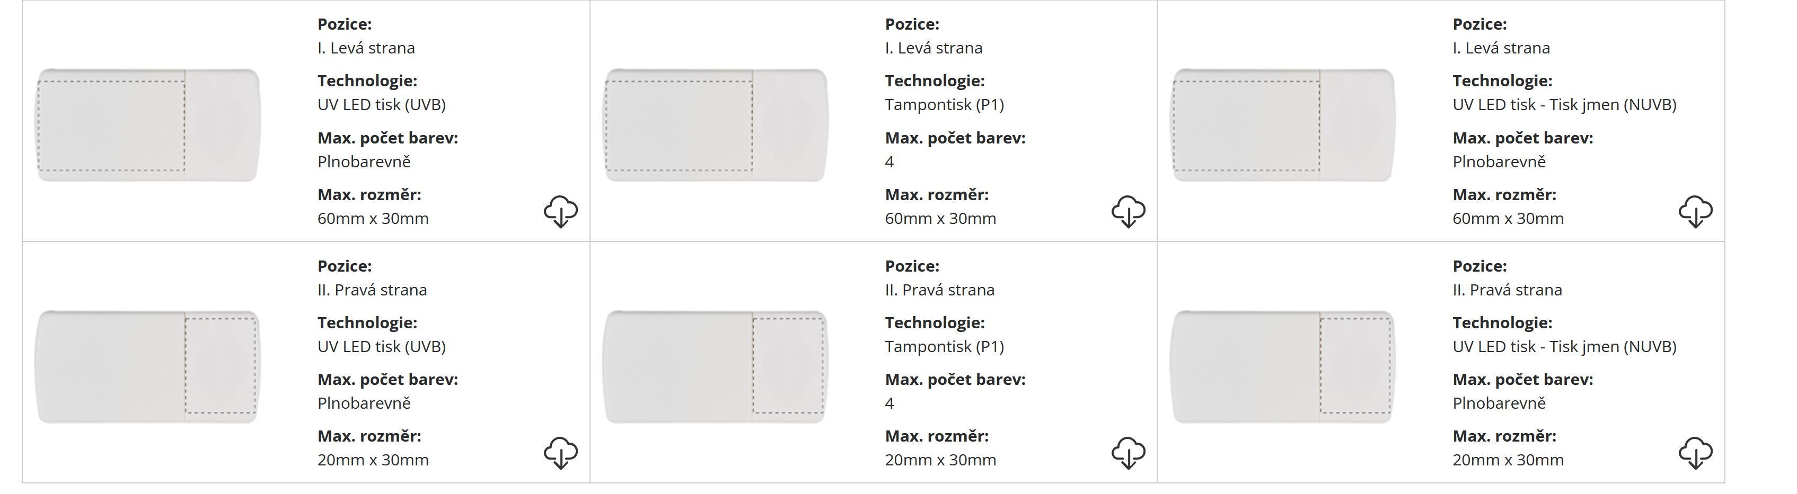Viewport: 1797px width, 494px height.
Task: Open right-side print preview image for UV LED tisk (UVB)
Action: point(148,367)
